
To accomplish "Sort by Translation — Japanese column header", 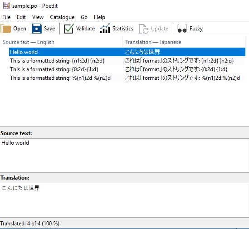I will tap(184, 42).
